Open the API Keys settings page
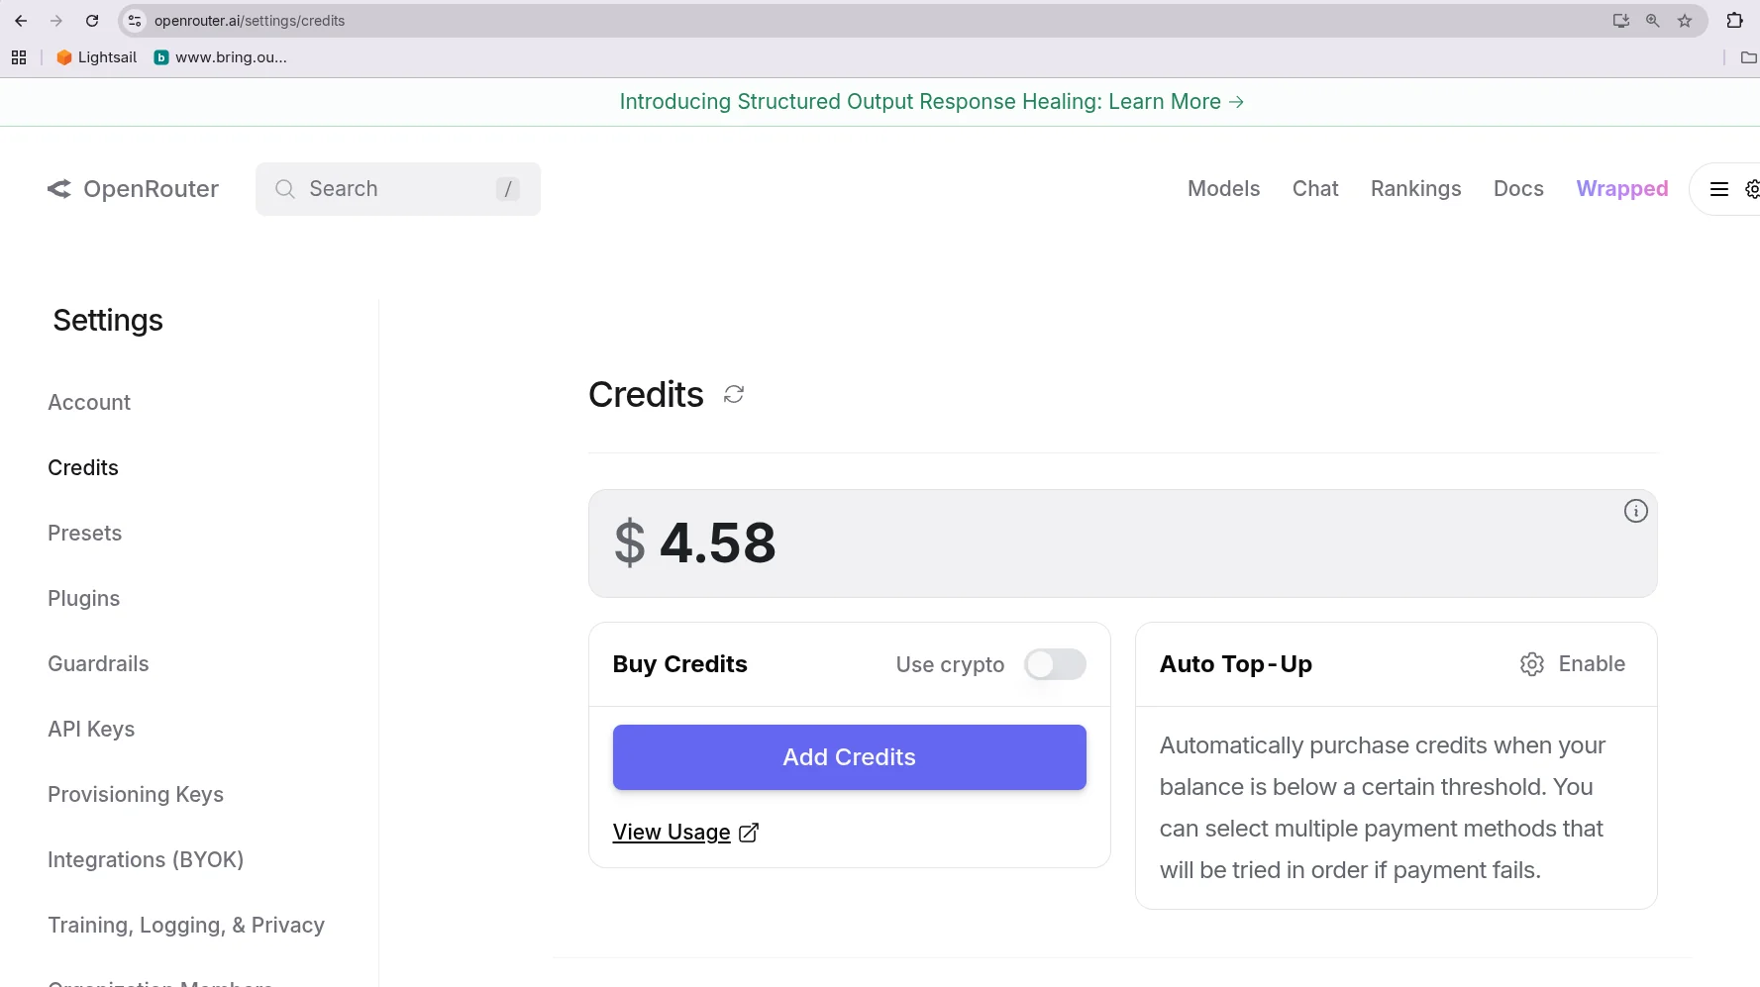 coord(91,730)
